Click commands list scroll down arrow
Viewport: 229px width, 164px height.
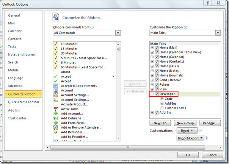tap(118, 138)
